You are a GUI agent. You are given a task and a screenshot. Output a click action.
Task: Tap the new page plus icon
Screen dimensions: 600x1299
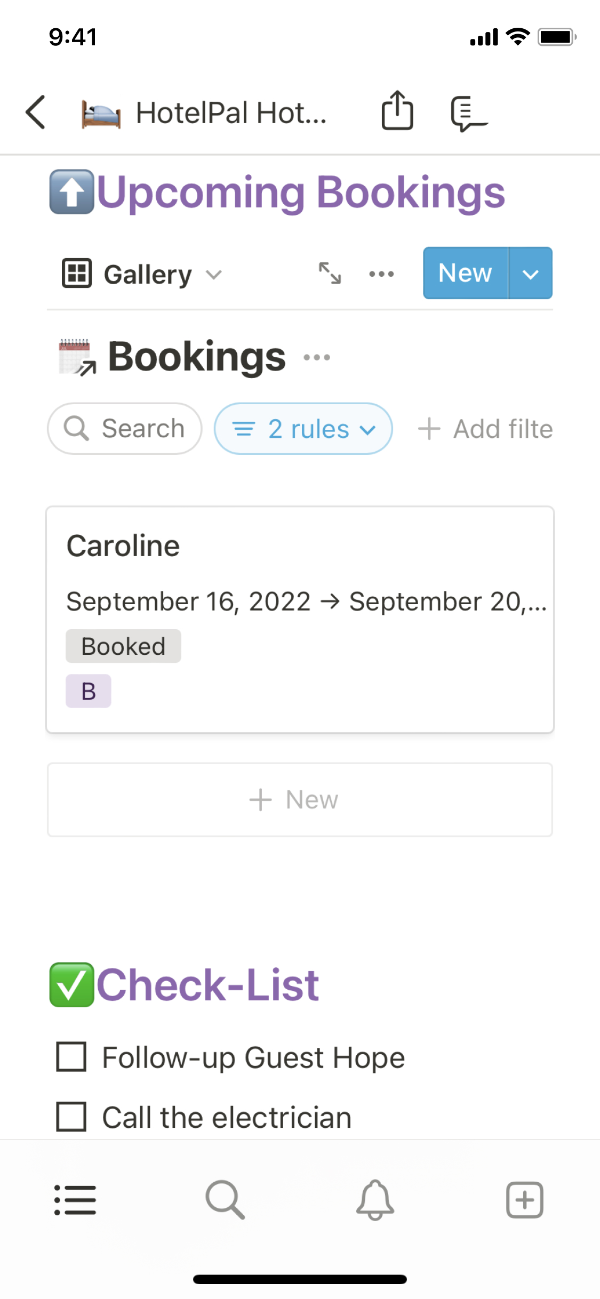[x=525, y=1200]
